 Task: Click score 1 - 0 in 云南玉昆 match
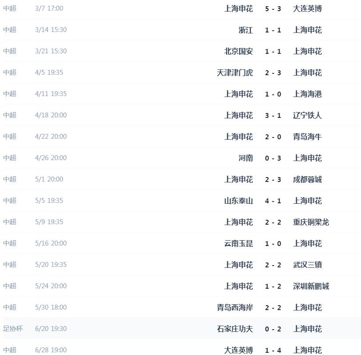(x=273, y=244)
